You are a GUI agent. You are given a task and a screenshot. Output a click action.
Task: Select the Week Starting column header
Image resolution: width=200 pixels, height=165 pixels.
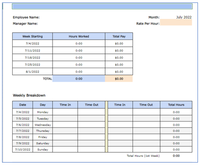(32, 36)
